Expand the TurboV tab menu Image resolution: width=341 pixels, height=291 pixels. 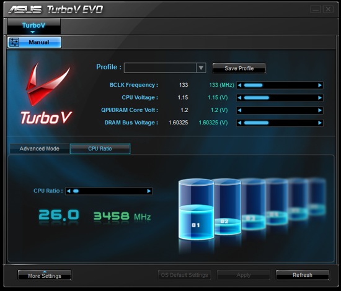point(33,26)
